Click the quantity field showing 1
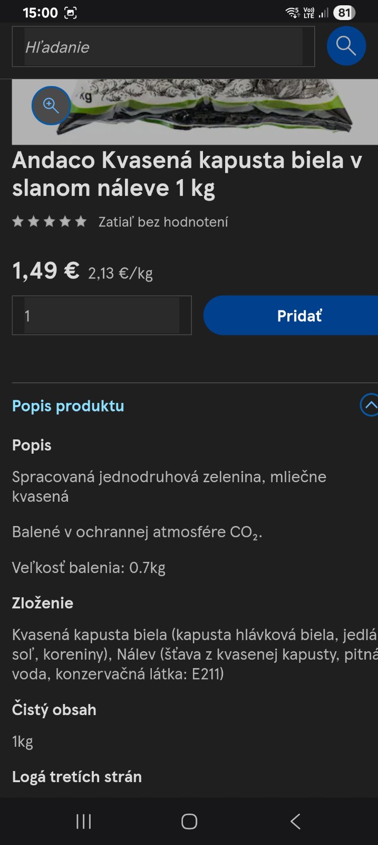The image size is (378, 845). point(101,316)
